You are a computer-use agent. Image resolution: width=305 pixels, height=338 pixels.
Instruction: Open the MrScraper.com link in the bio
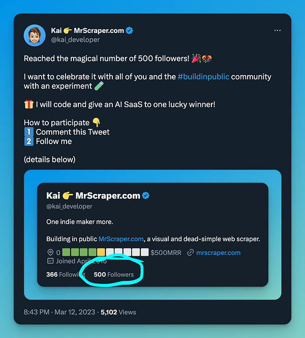121,239
